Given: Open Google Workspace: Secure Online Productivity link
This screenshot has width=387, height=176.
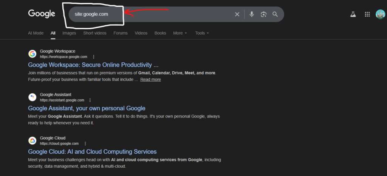Looking at the screenshot, I should pyautogui.click(x=93, y=65).
